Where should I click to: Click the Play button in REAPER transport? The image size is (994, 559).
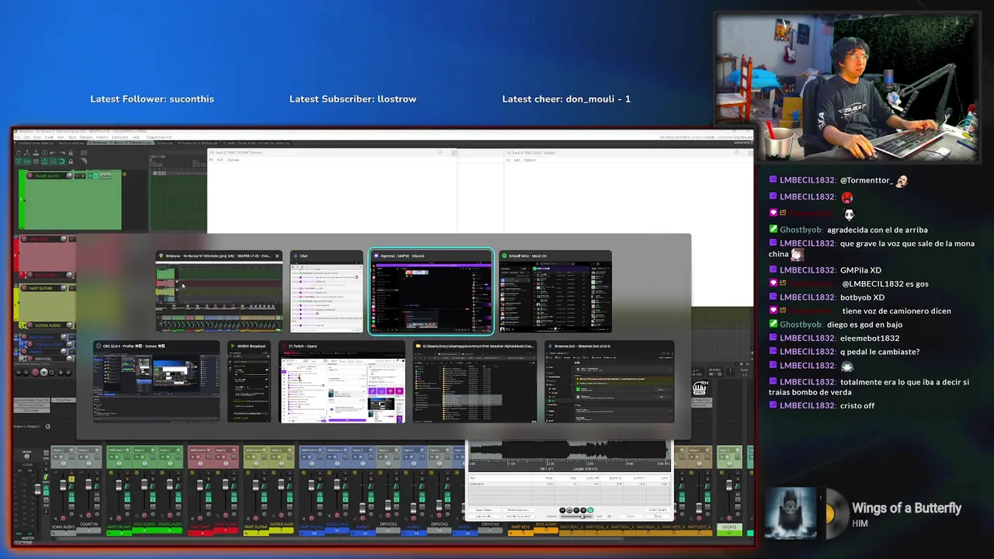44,373
